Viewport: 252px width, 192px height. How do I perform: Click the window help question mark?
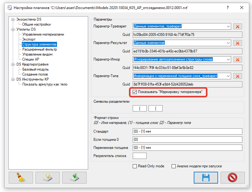[x=228, y=7]
